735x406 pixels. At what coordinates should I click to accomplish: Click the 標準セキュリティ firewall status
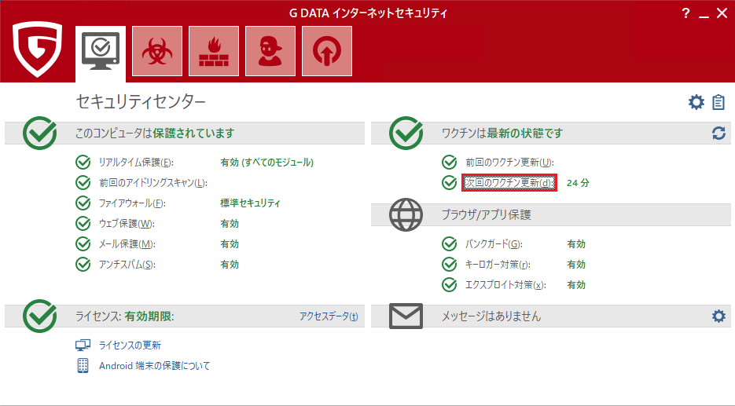tap(250, 203)
